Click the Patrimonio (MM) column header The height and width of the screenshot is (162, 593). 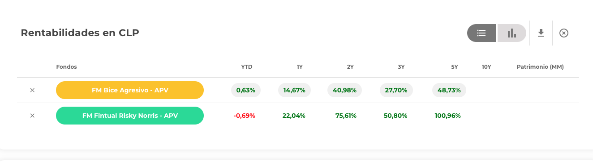(540, 67)
